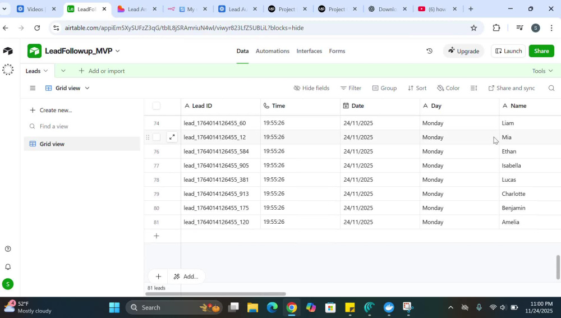561x318 pixels.
Task: Click the Upgrade button
Action: pos(464,51)
